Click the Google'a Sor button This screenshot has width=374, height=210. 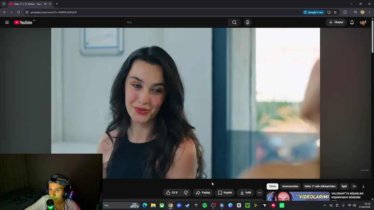pos(313,12)
